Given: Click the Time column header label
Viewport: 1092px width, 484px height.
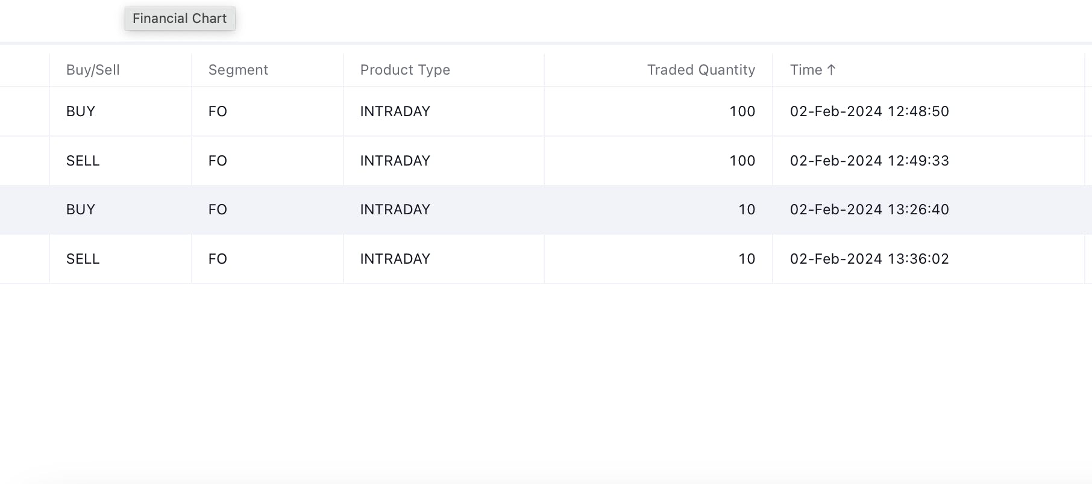Looking at the screenshot, I should pyautogui.click(x=806, y=70).
